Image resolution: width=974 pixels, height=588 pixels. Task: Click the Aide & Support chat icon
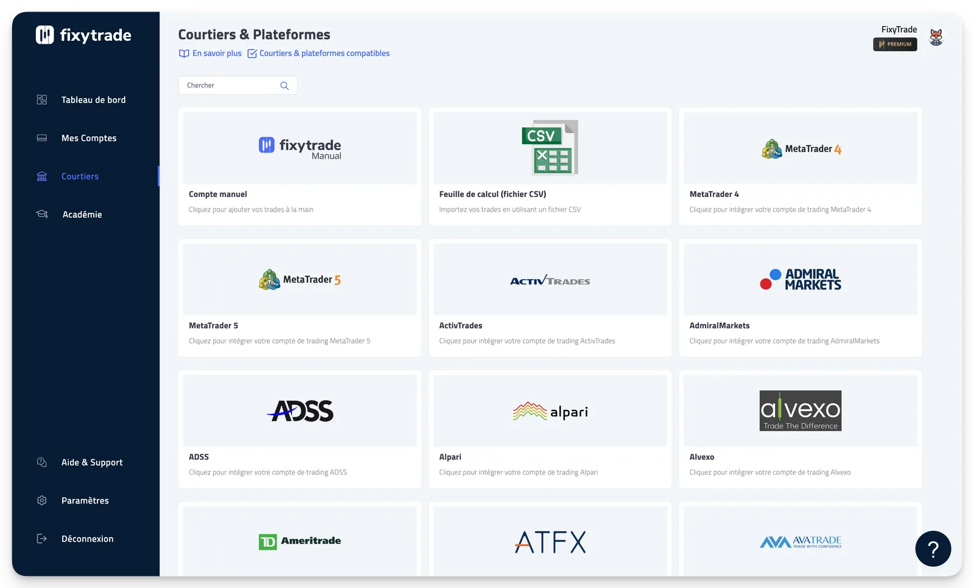[42, 462]
